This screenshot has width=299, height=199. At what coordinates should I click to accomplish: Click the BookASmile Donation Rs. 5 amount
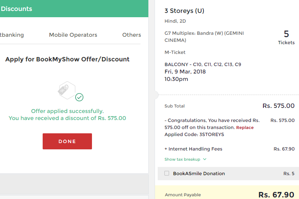point(289,174)
